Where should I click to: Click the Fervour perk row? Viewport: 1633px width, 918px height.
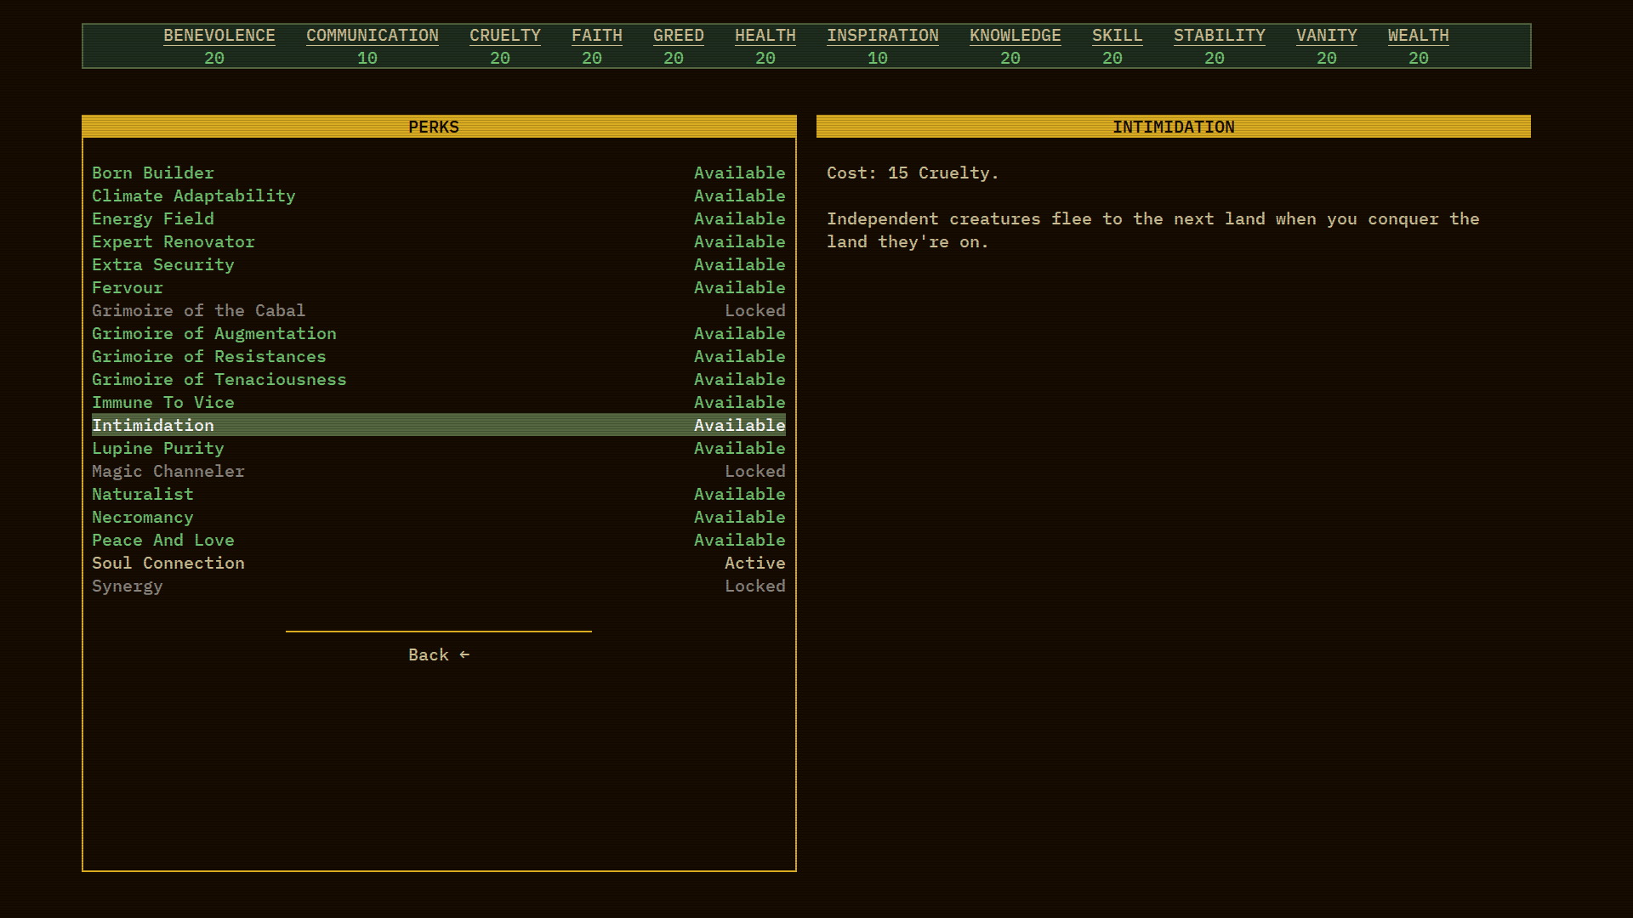click(x=128, y=287)
